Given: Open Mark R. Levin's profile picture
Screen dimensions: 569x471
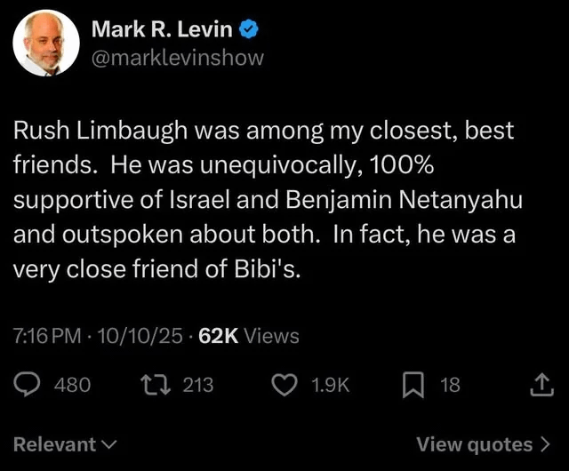Looking at the screenshot, I should (x=42, y=43).
